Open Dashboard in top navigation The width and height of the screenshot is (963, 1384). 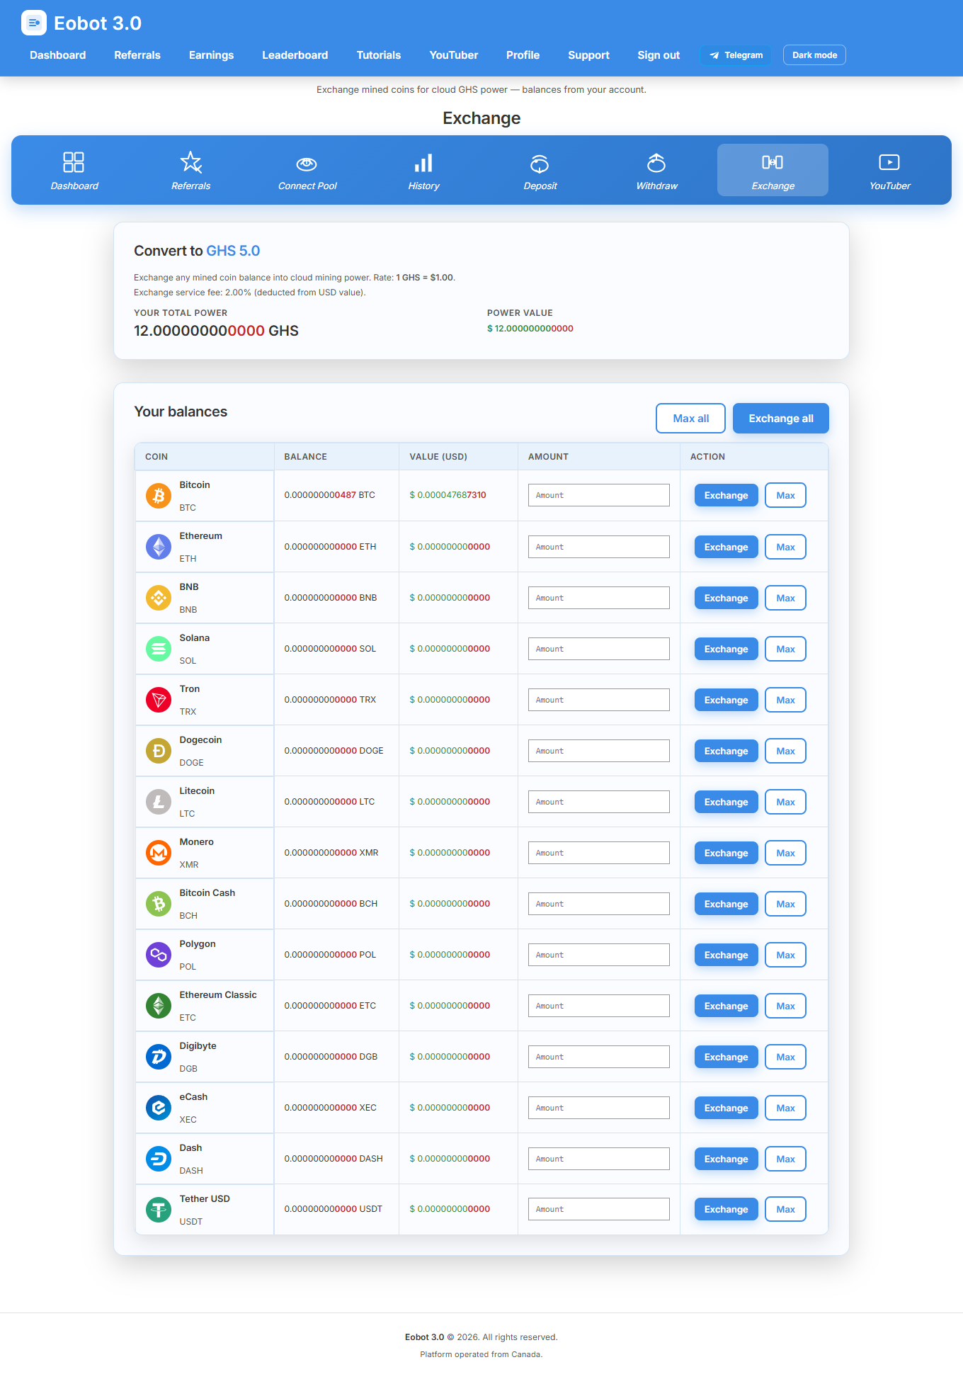pyautogui.click(x=57, y=55)
